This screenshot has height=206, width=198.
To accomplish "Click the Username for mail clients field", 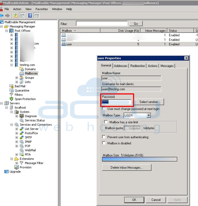I will pyautogui.click(x=131, y=89).
